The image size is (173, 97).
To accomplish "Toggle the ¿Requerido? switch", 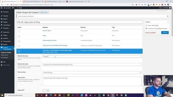I will click(x=46, y=91).
